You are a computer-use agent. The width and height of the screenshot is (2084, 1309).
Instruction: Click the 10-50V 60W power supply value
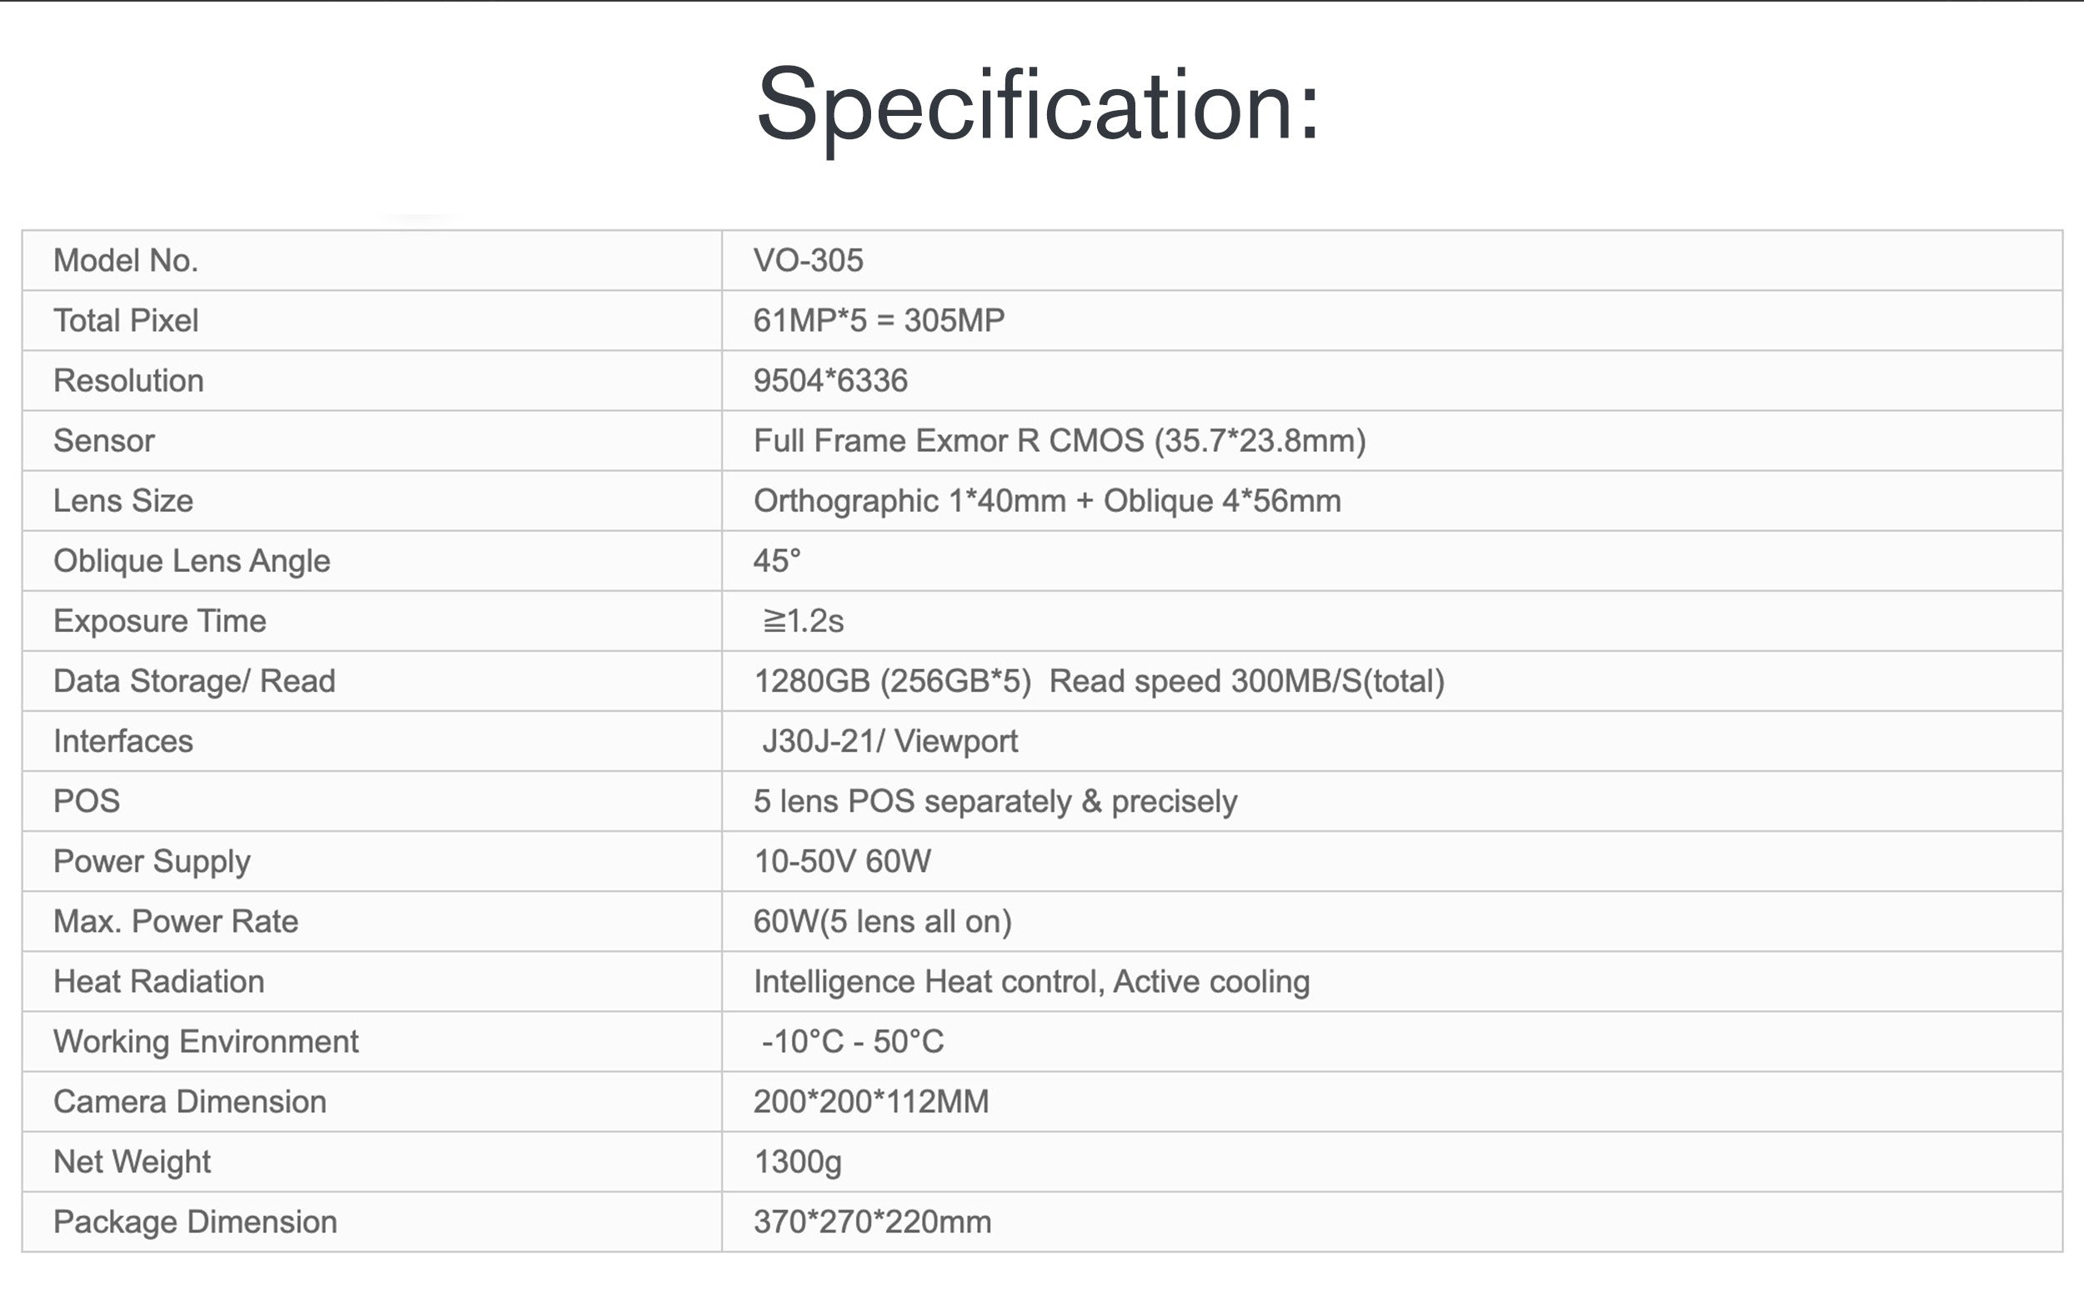[842, 861]
